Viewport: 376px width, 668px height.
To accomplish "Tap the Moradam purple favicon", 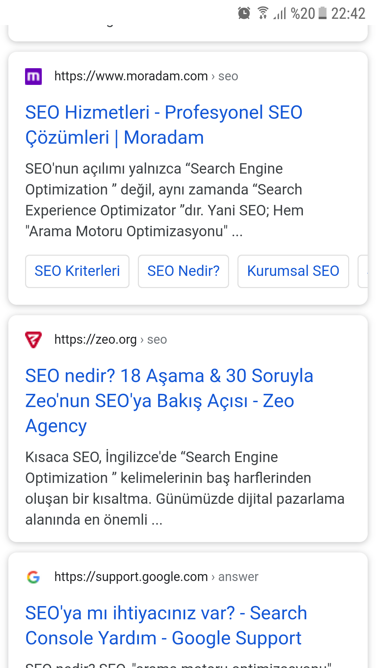I will pyautogui.click(x=33, y=77).
